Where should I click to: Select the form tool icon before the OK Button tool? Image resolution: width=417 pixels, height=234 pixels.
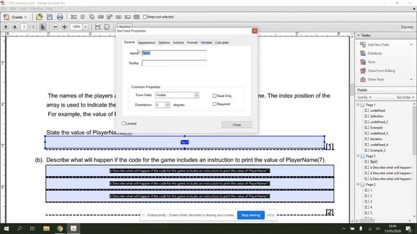coord(109,17)
